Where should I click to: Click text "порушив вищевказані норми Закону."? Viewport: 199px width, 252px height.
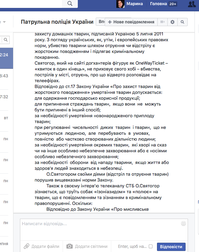pyautogui.click(x=74, y=180)
